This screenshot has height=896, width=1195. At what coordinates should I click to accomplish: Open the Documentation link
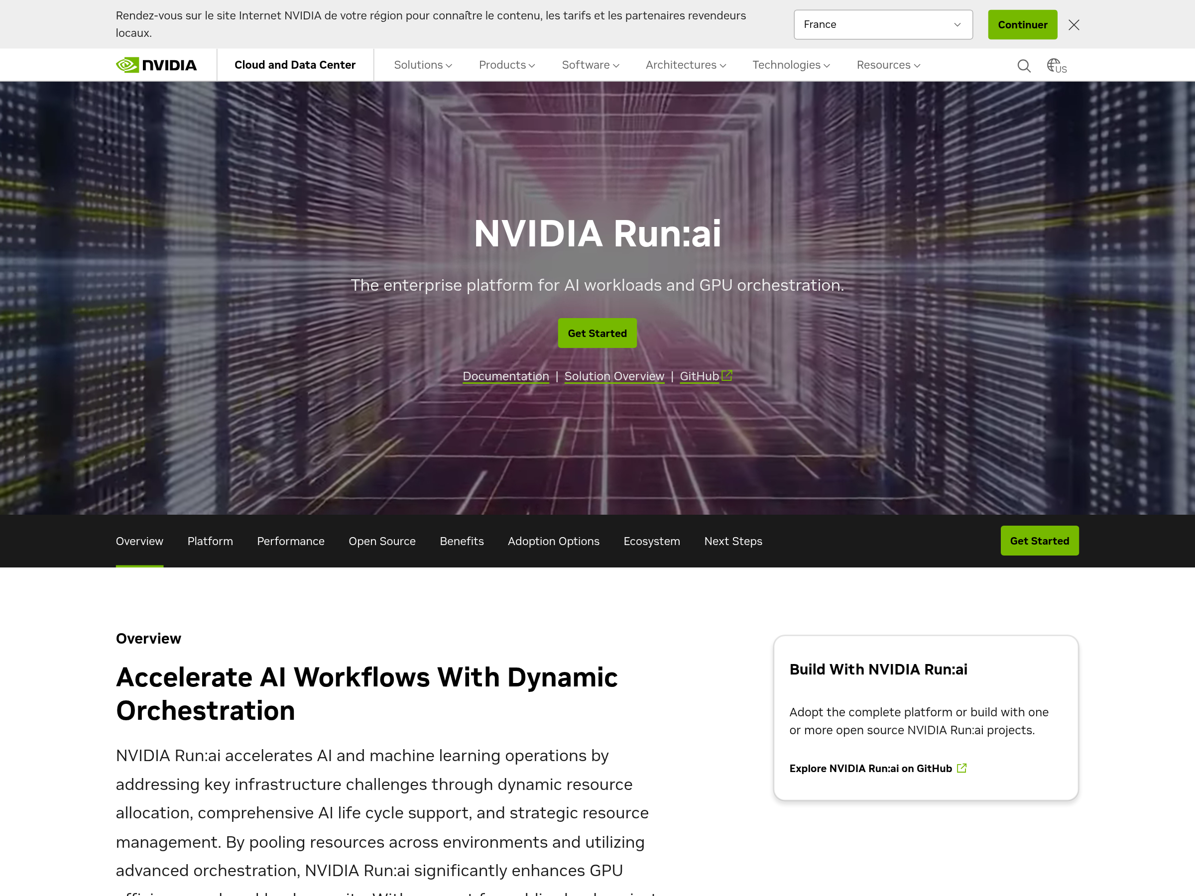click(x=506, y=376)
